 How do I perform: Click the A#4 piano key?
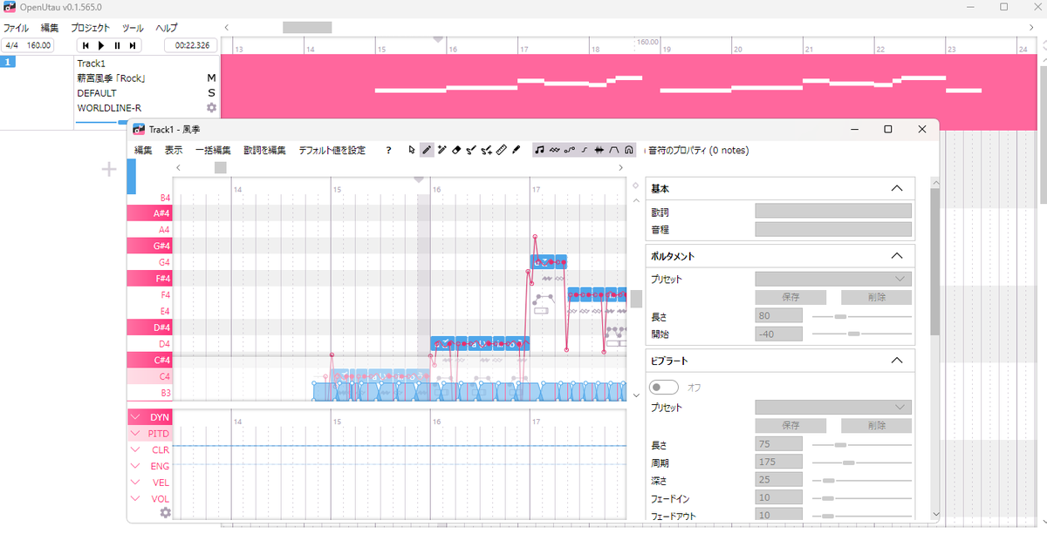150,213
